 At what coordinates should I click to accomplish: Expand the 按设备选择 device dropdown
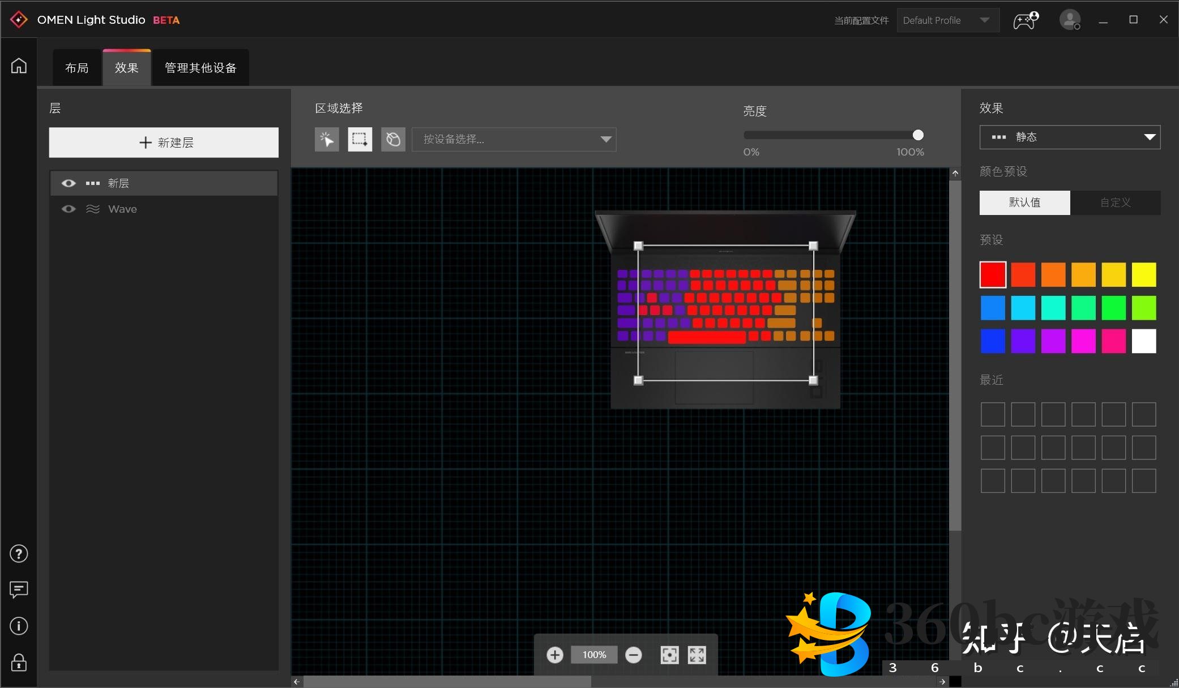[514, 139]
